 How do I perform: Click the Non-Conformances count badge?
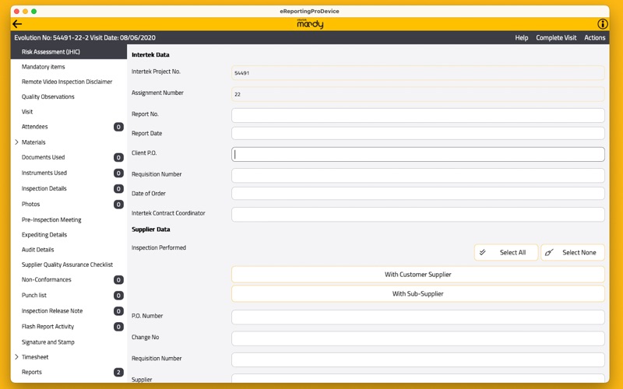click(118, 280)
